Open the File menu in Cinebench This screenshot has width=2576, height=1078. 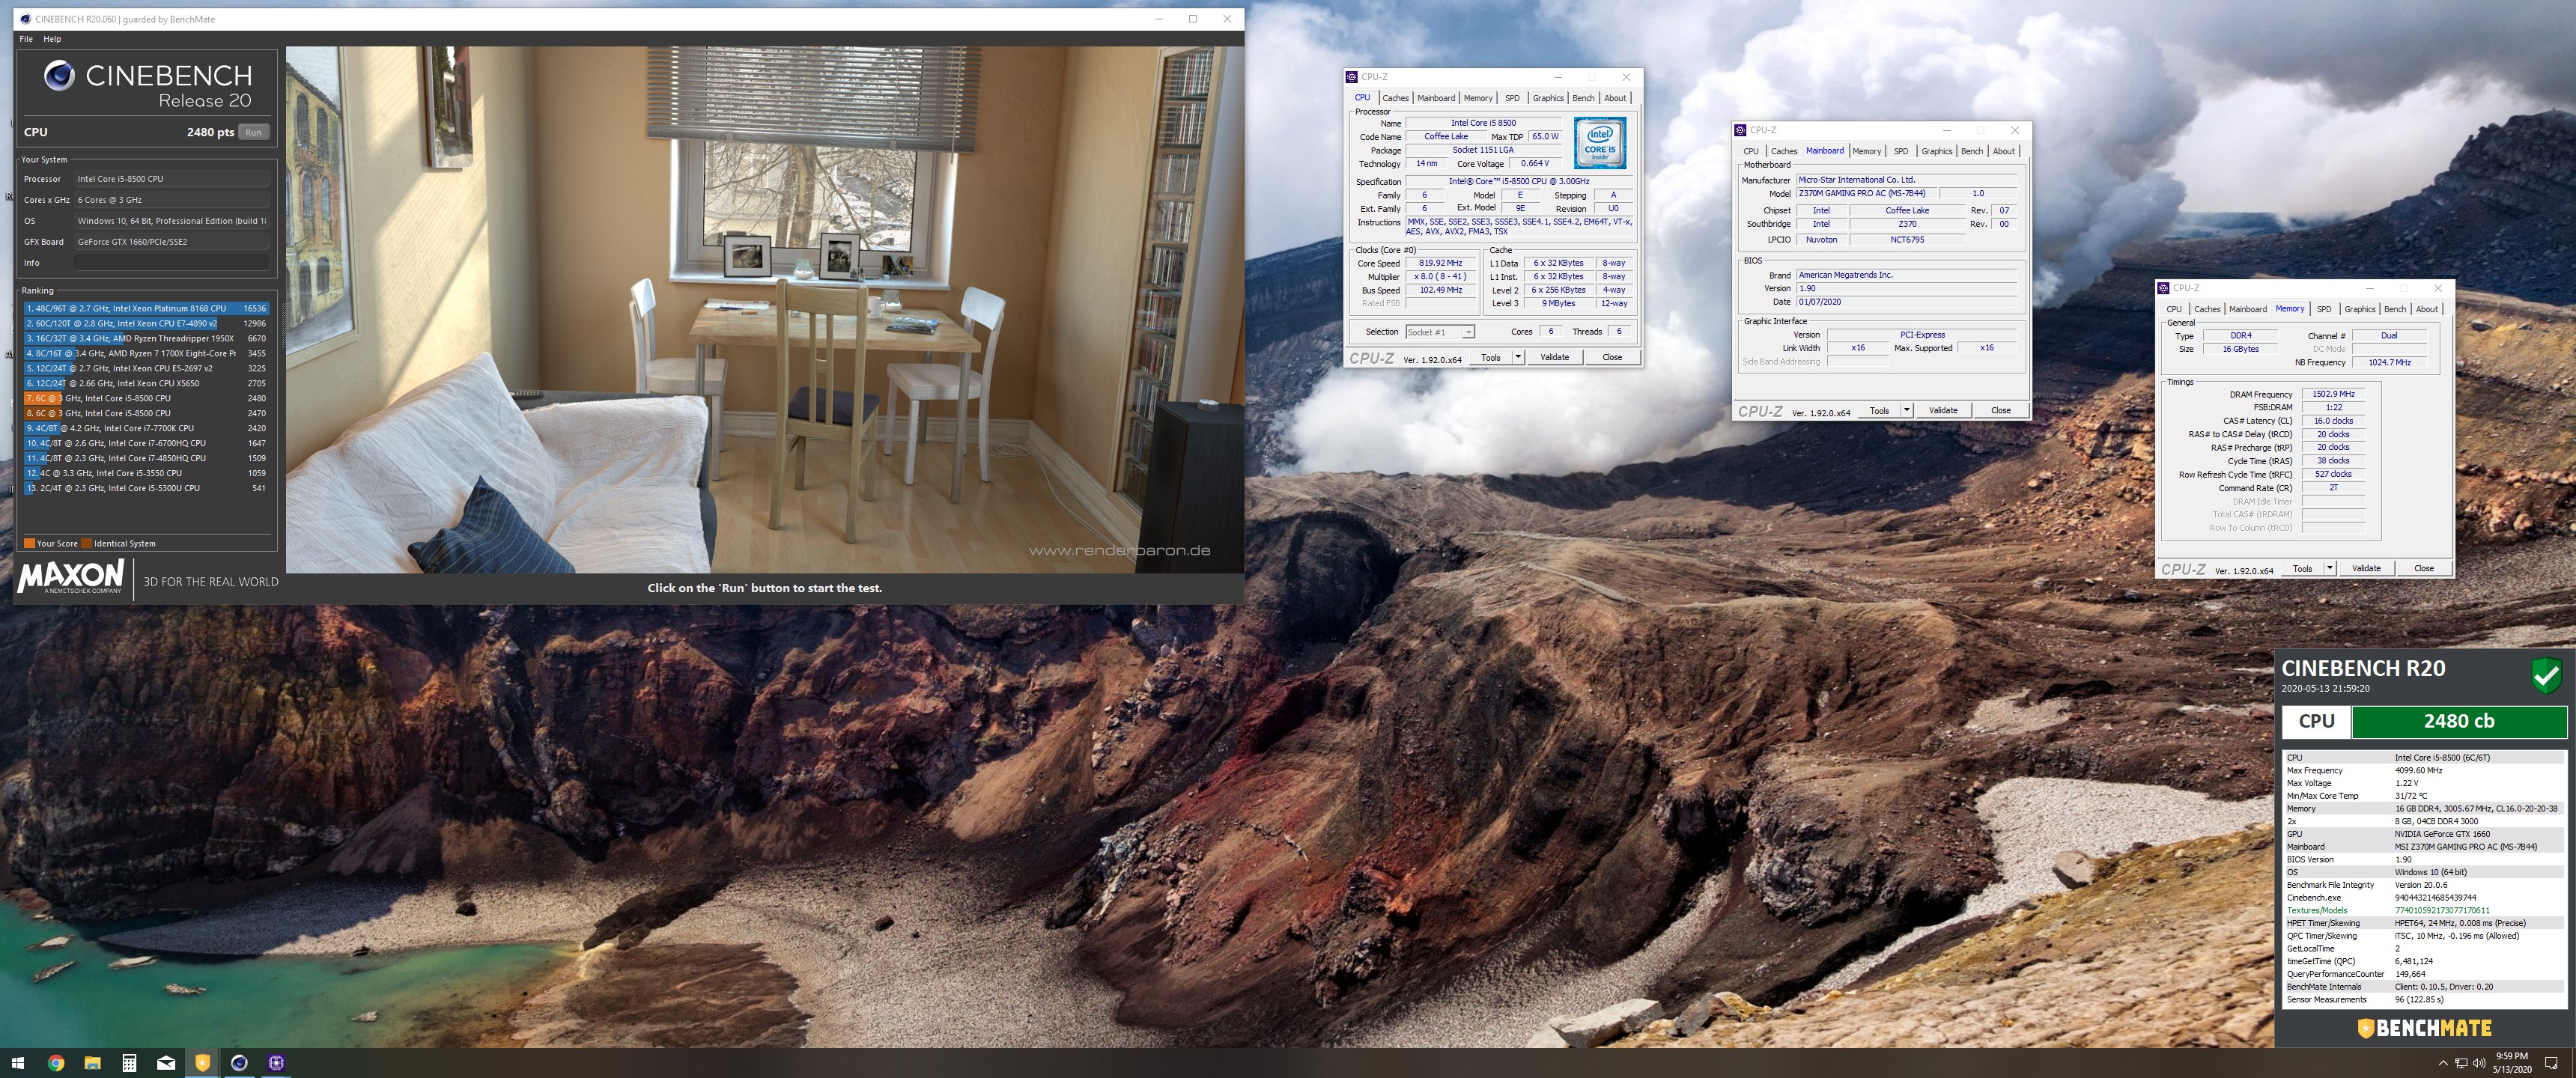[x=26, y=39]
